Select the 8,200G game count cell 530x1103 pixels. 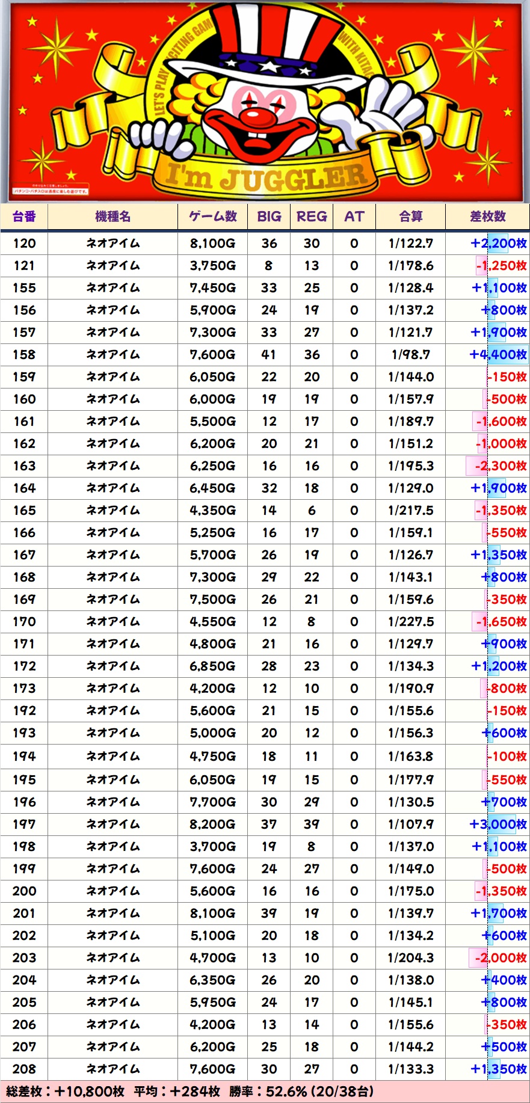212,825
